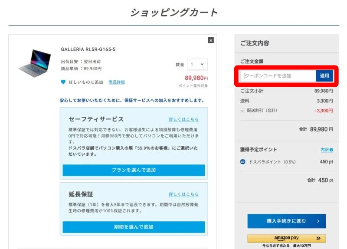Click the red item price 89,980円
This screenshot has width=347, height=249.
point(196,78)
